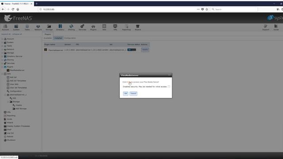The width and height of the screenshot is (283, 159).
Task: Open Jails from the top toolbar
Action: tap(104, 27)
